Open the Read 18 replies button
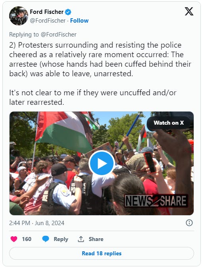Viewport: 202px width, 268px height. pos(102,253)
